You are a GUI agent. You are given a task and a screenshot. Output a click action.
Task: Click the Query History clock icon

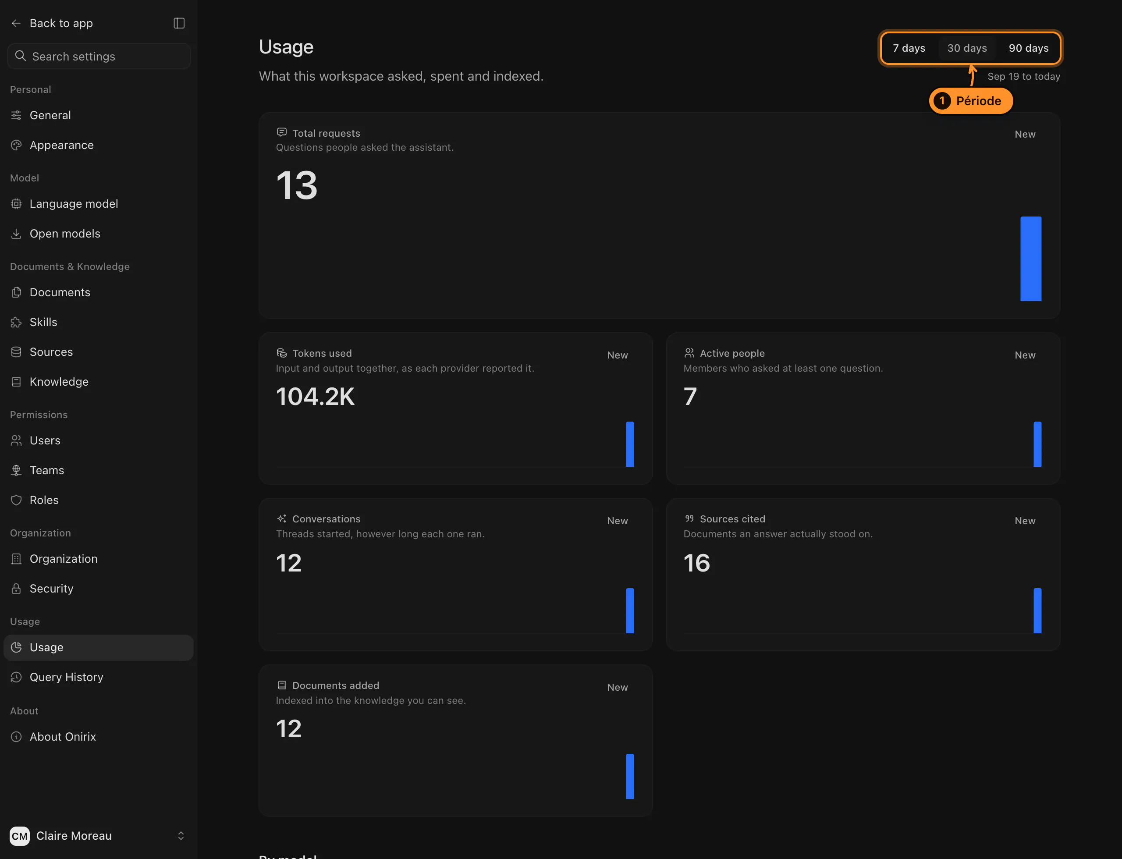pos(16,677)
